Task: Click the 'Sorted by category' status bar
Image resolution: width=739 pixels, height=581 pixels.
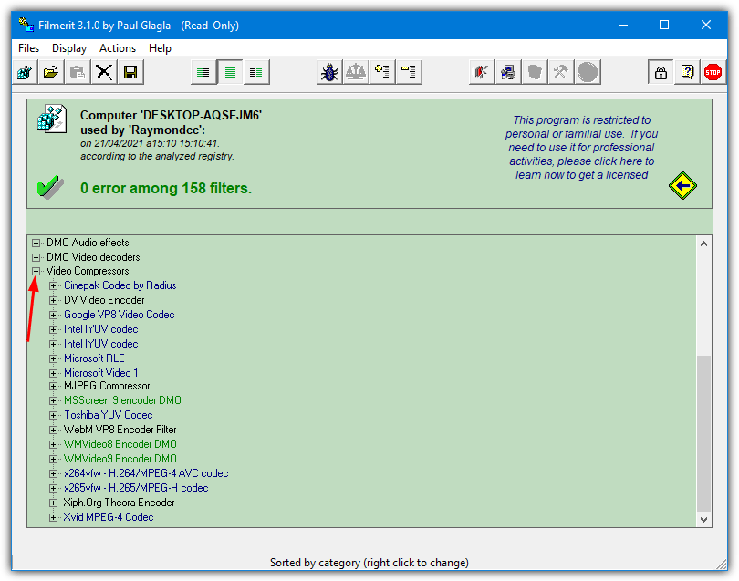Action: (369, 563)
